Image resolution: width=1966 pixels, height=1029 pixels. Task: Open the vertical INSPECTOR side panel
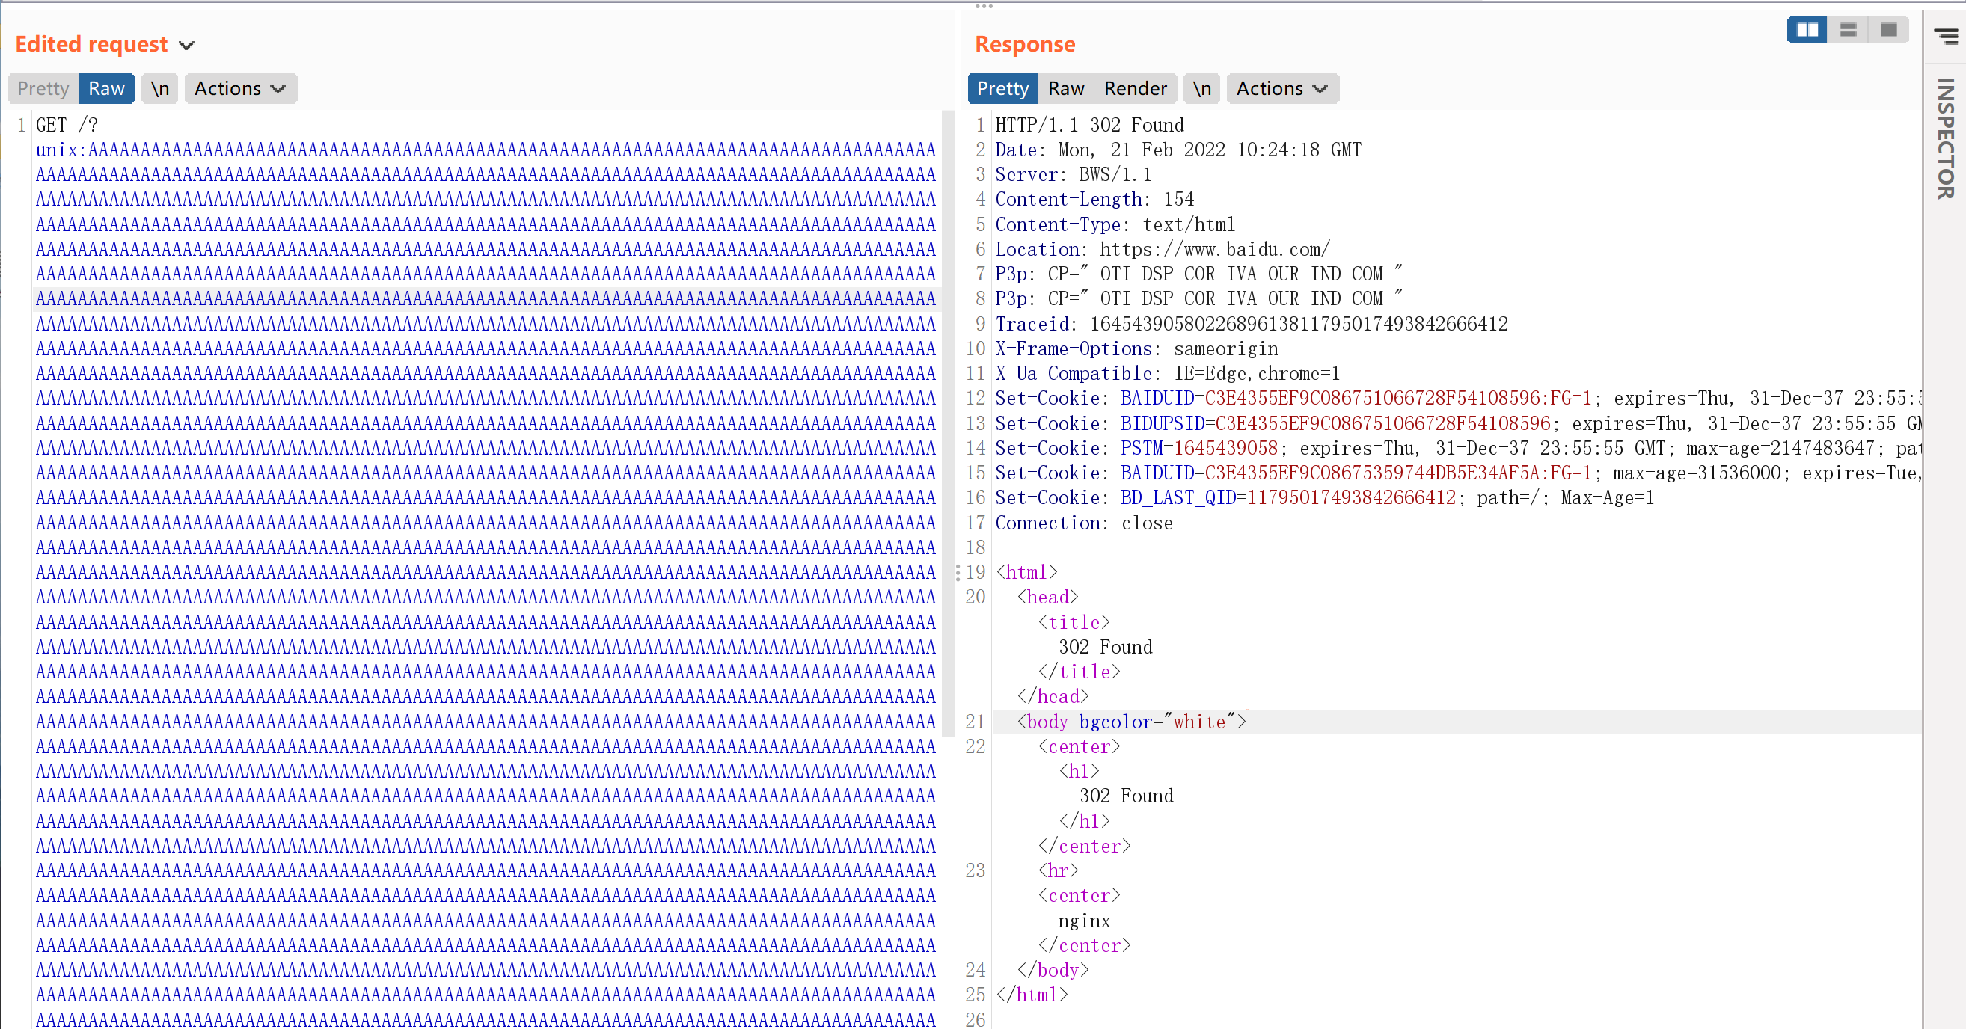(1945, 139)
